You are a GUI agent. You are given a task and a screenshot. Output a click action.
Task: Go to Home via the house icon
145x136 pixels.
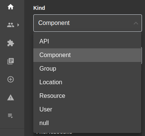coord(11,7)
